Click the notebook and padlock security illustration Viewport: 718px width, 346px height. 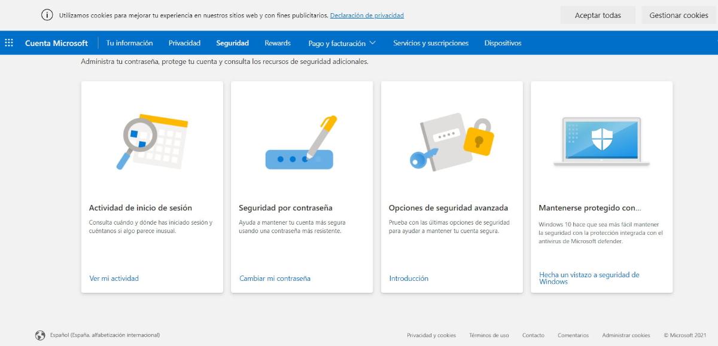[452, 142]
